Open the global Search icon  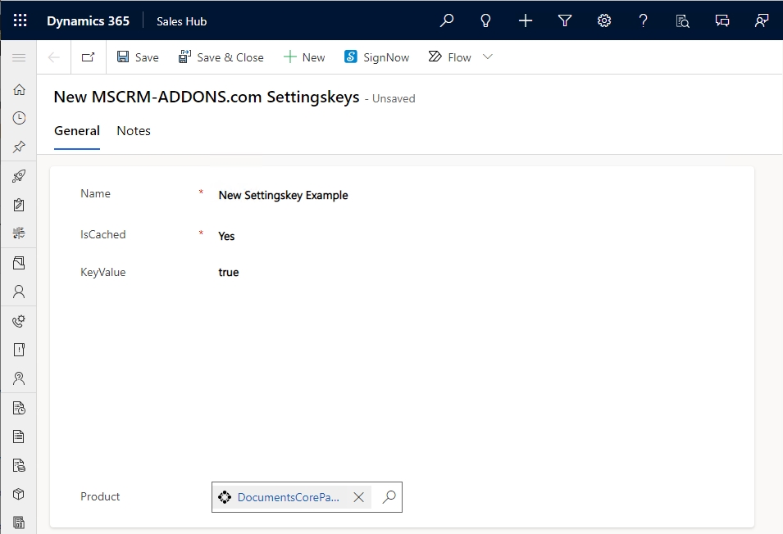pyautogui.click(x=447, y=20)
